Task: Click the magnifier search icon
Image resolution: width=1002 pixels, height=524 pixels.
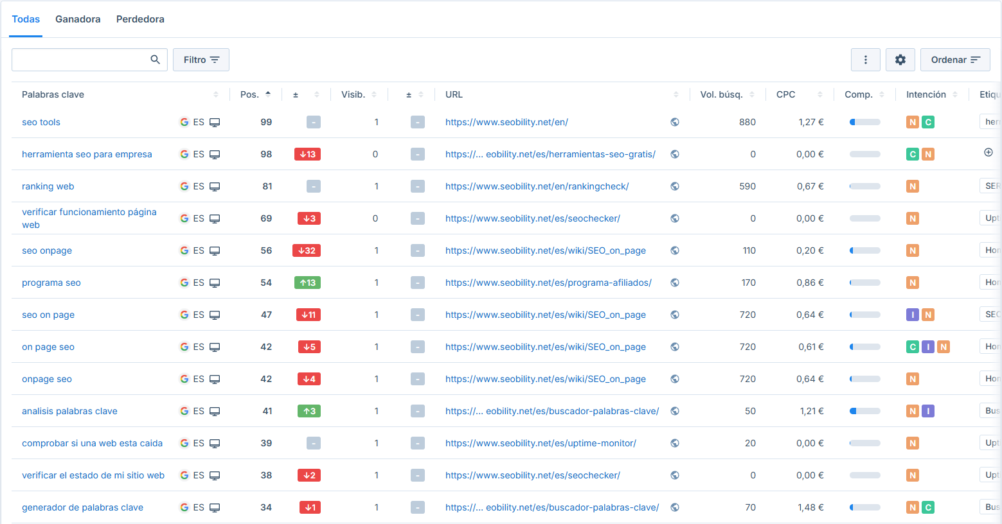Action: click(x=155, y=60)
